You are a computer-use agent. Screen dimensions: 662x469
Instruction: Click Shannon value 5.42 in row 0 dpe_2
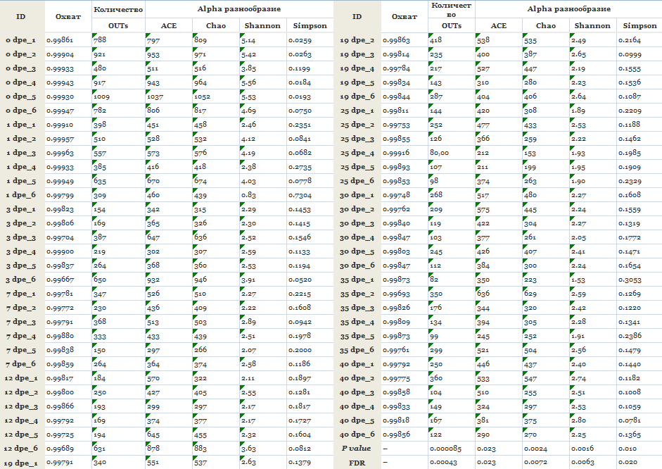[x=248, y=54]
